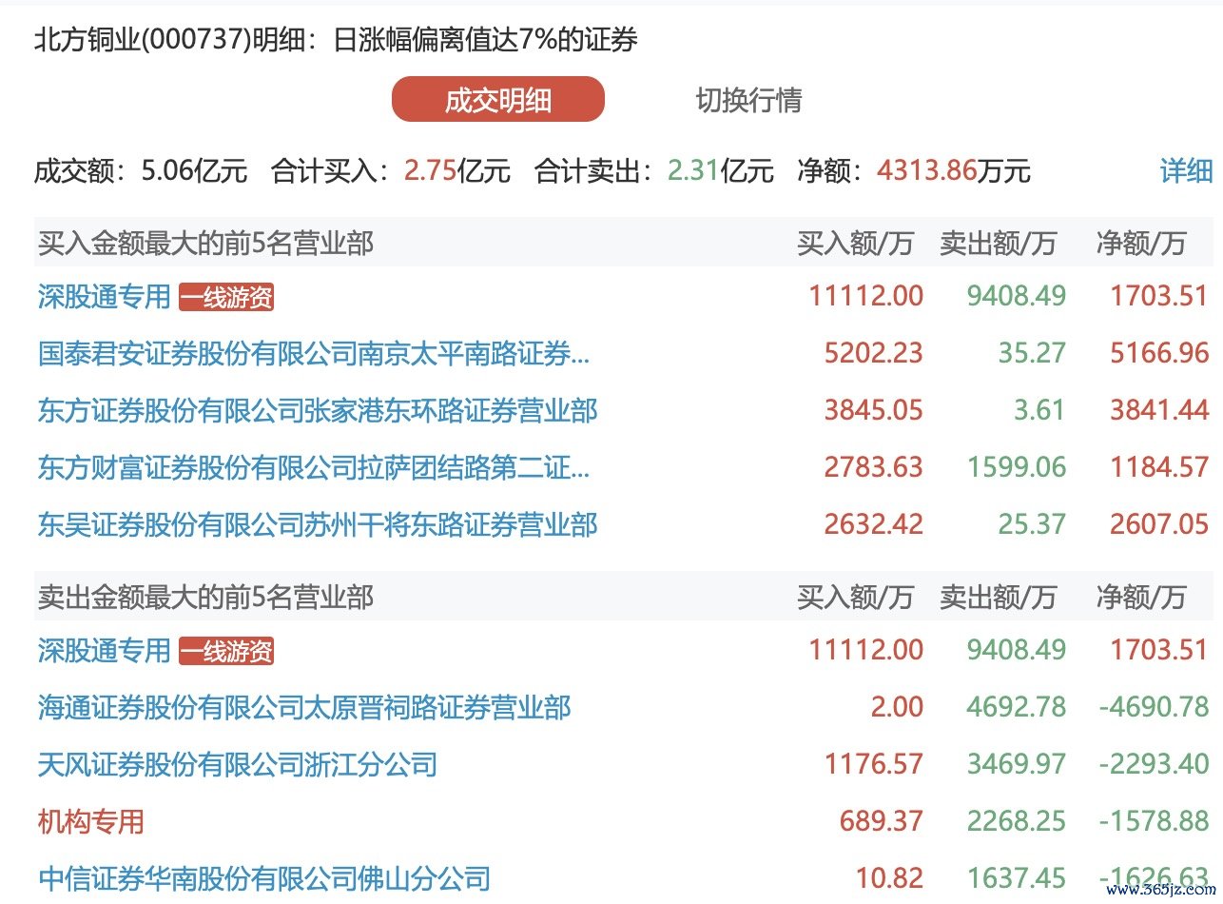Click the 净额 4313.86万元 summary value
This screenshot has width=1223, height=904.
point(954,171)
